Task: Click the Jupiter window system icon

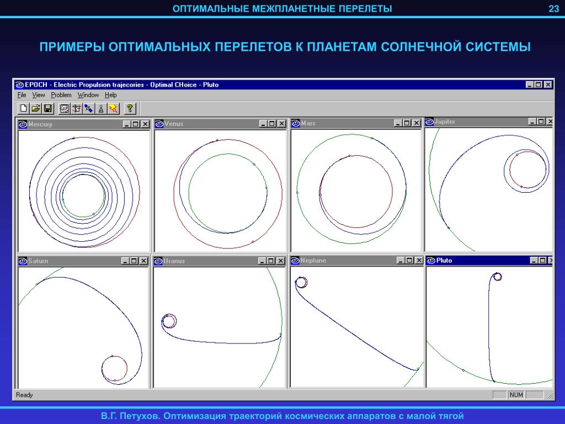Action: (429, 122)
